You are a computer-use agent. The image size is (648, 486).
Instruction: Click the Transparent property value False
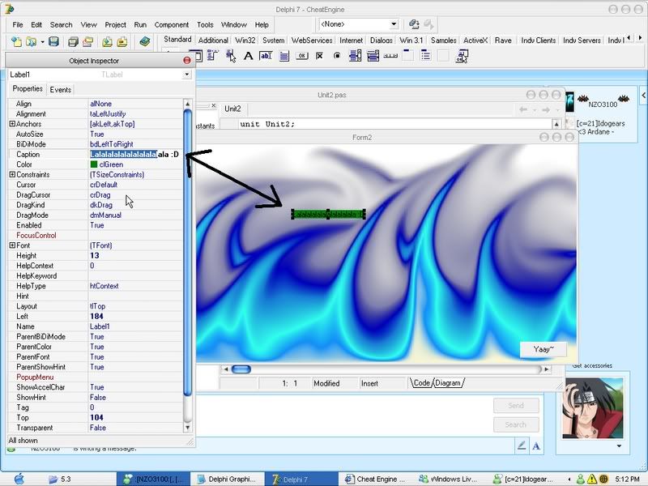click(x=98, y=428)
